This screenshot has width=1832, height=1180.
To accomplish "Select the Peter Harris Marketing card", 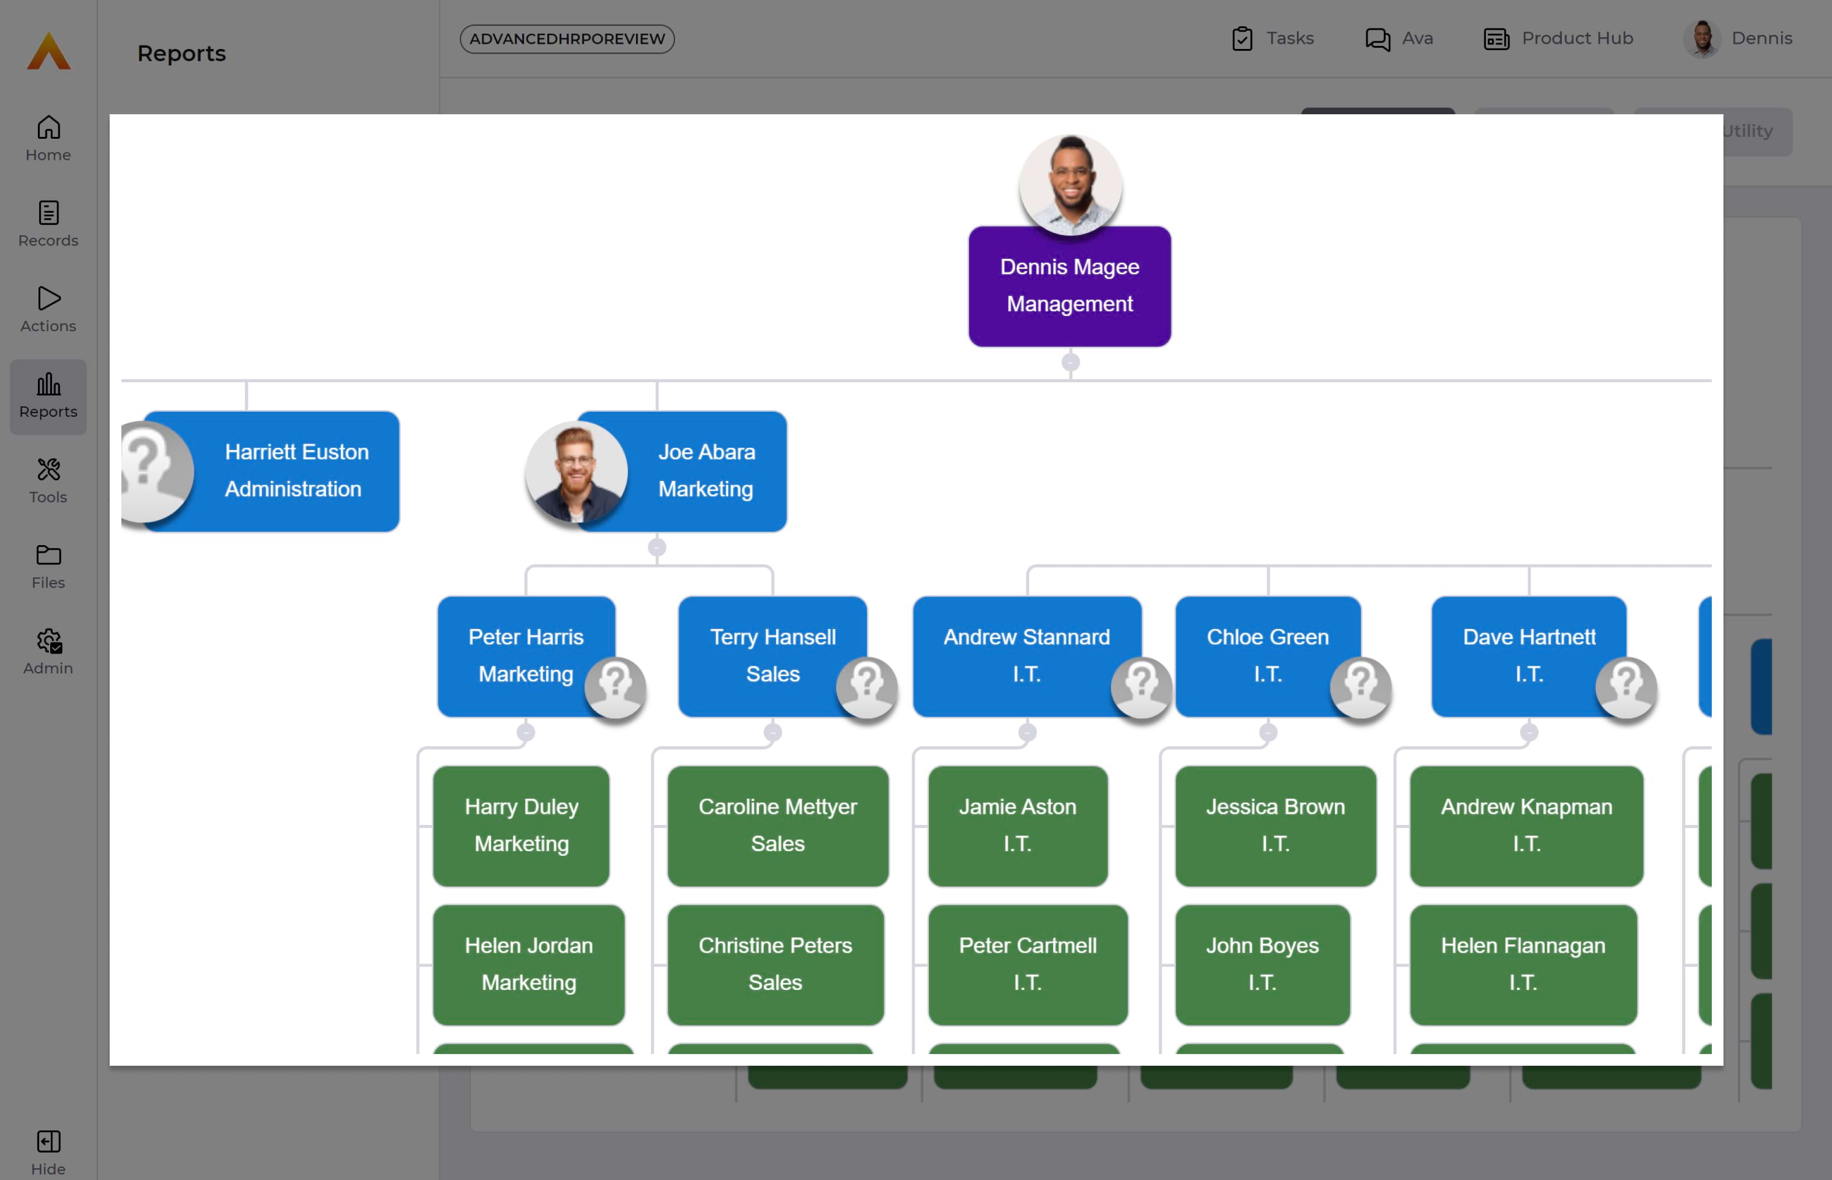I will click(526, 656).
